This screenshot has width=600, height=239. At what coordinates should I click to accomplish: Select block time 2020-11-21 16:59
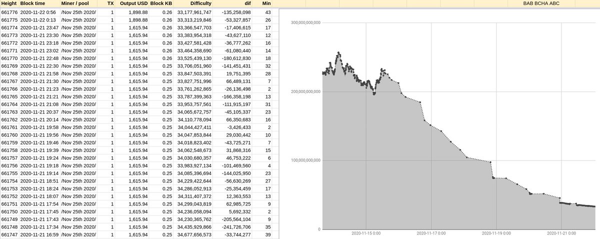39,234
